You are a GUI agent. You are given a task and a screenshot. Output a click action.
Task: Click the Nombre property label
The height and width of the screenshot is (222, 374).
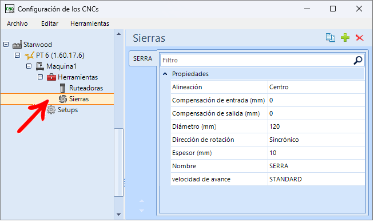(x=184, y=166)
